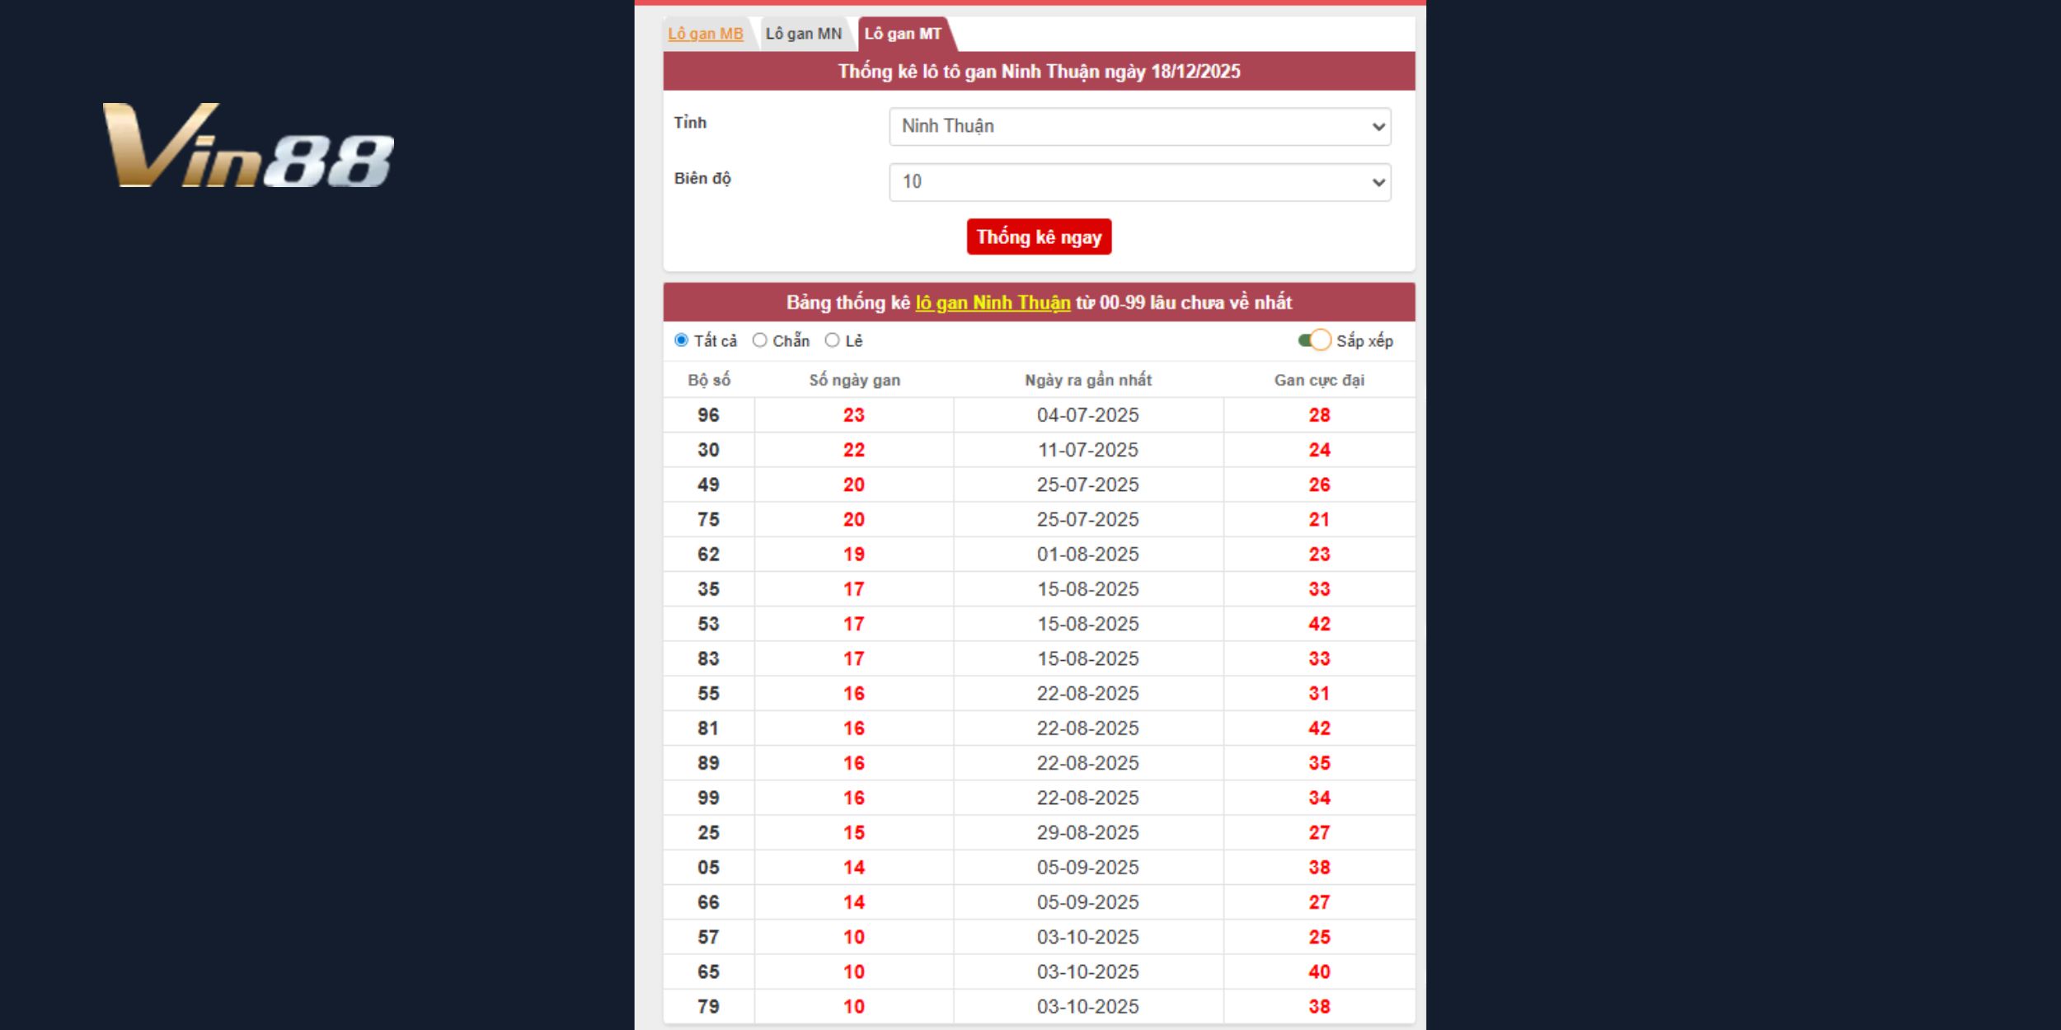Open the Tỉnh dropdown showing Ninh Thuận
This screenshot has height=1030, width=2061.
point(1139,127)
